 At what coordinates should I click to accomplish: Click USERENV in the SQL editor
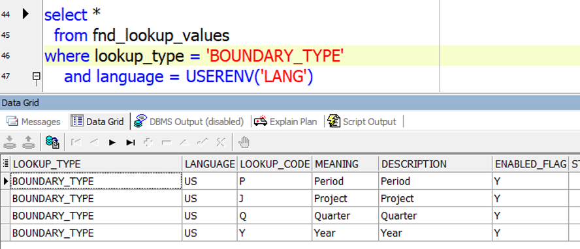pos(219,76)
